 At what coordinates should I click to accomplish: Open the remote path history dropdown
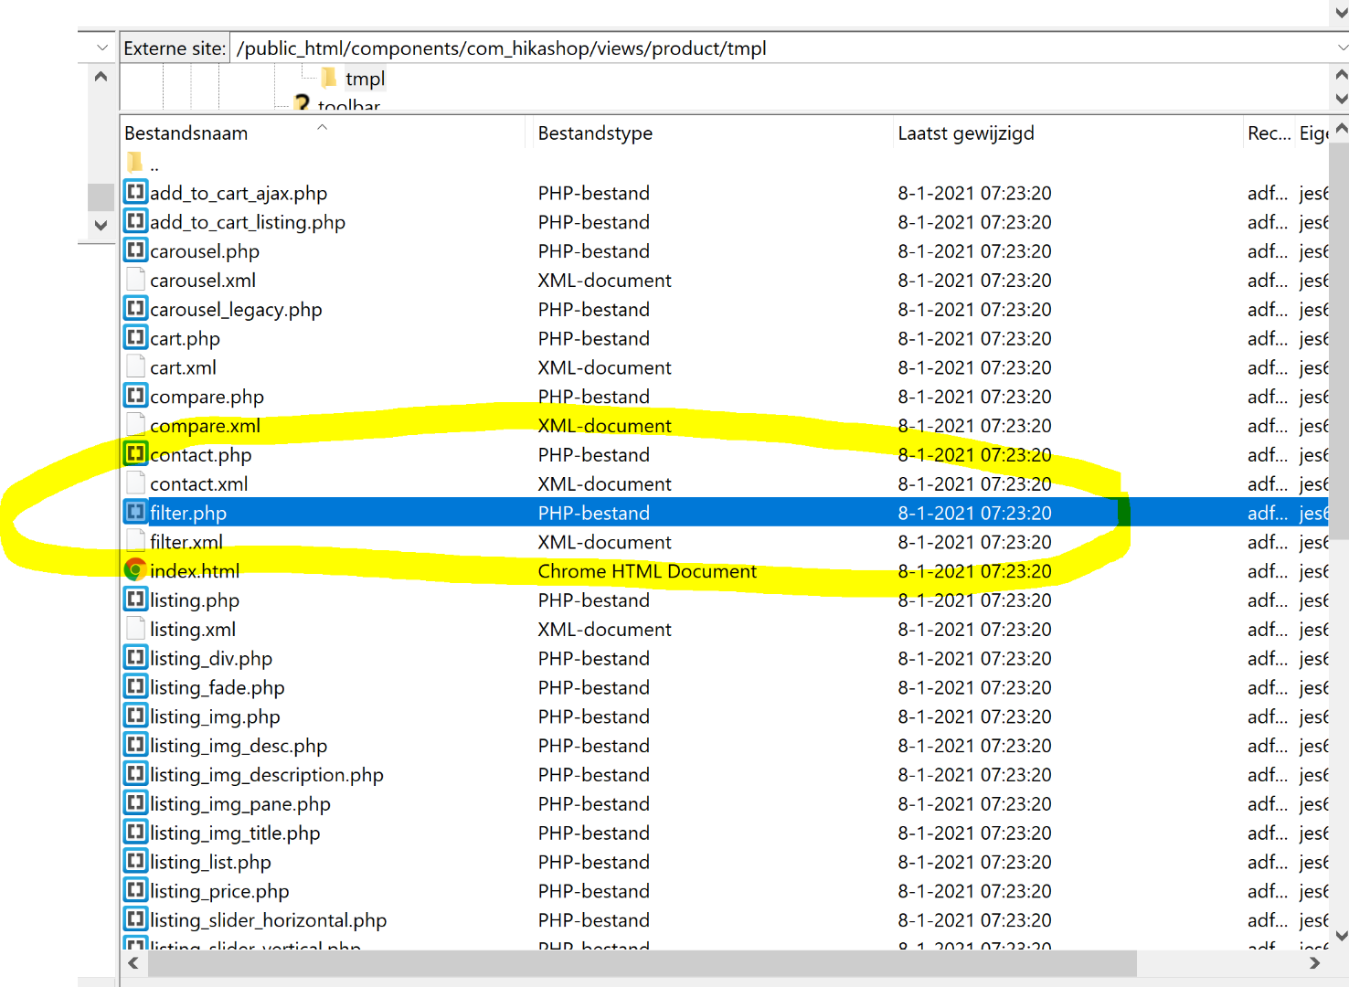click(1341, 48)
